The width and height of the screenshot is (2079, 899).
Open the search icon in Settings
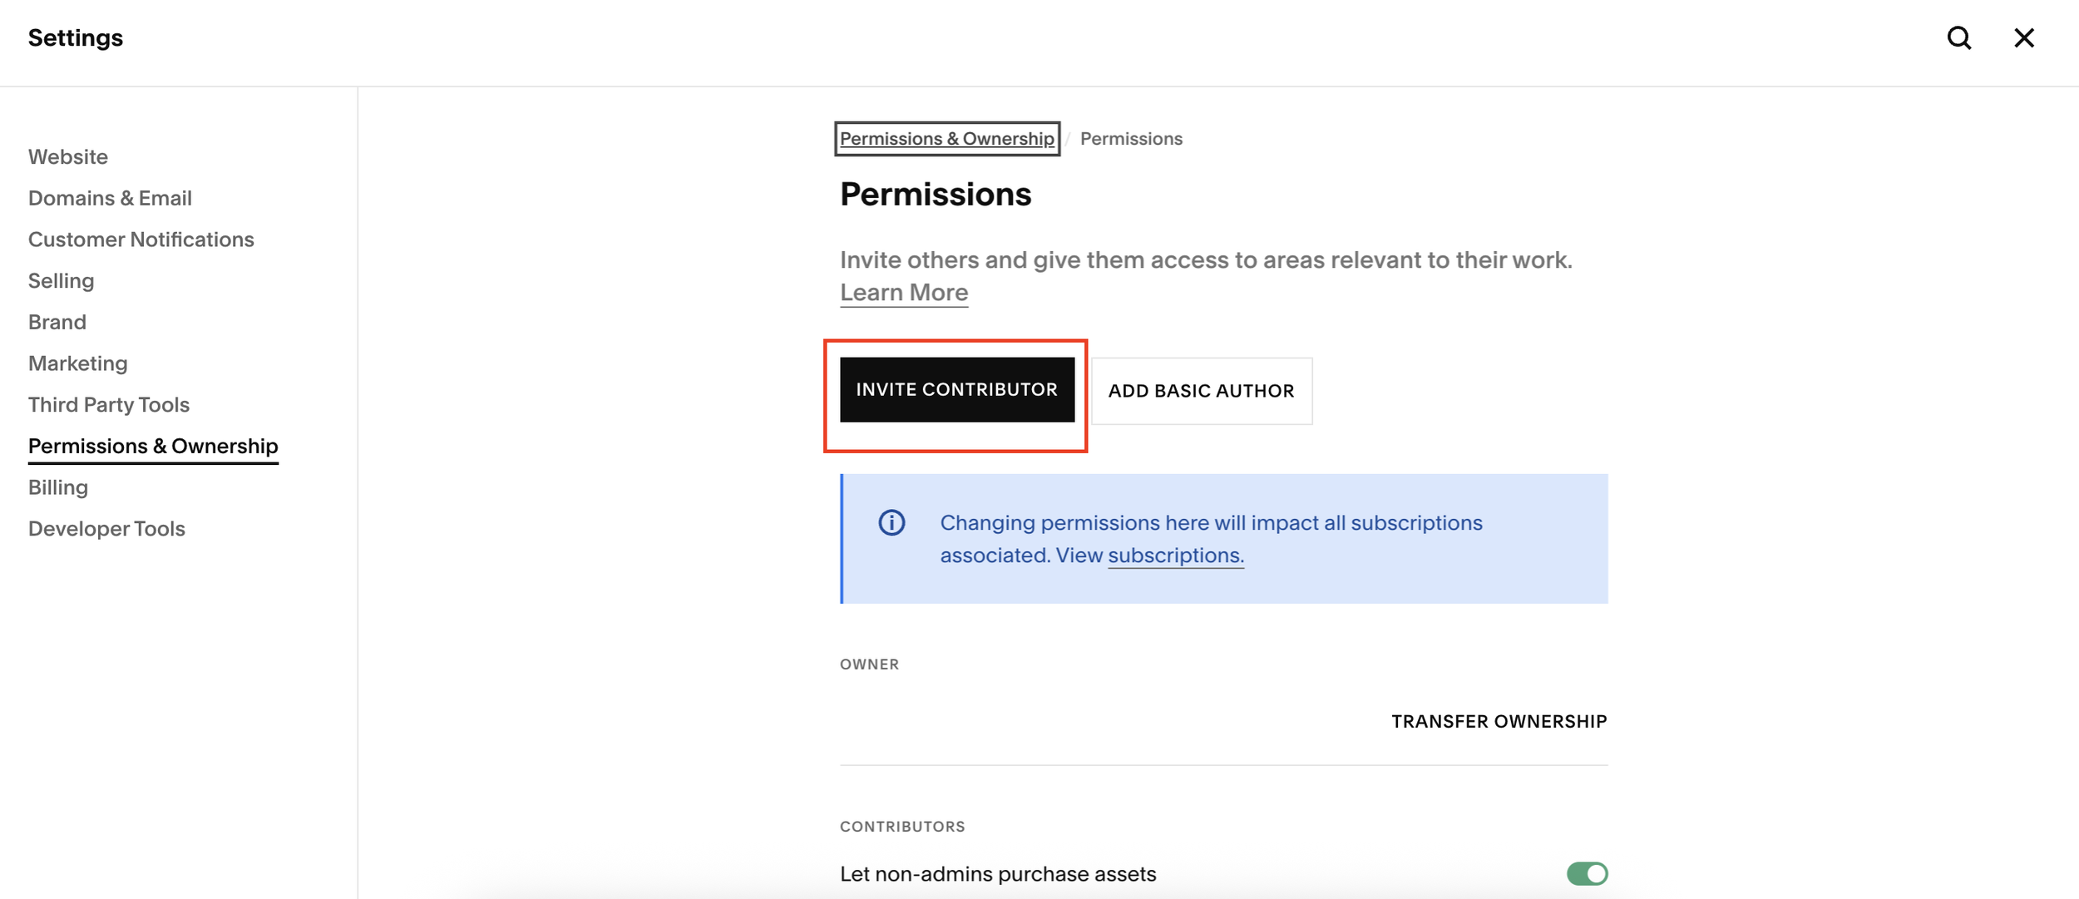1960,38
